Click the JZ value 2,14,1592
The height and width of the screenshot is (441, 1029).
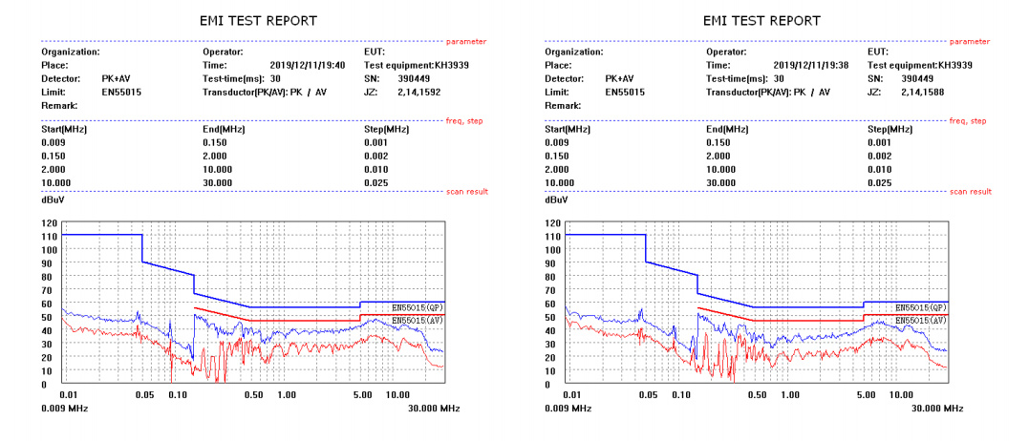418,92
